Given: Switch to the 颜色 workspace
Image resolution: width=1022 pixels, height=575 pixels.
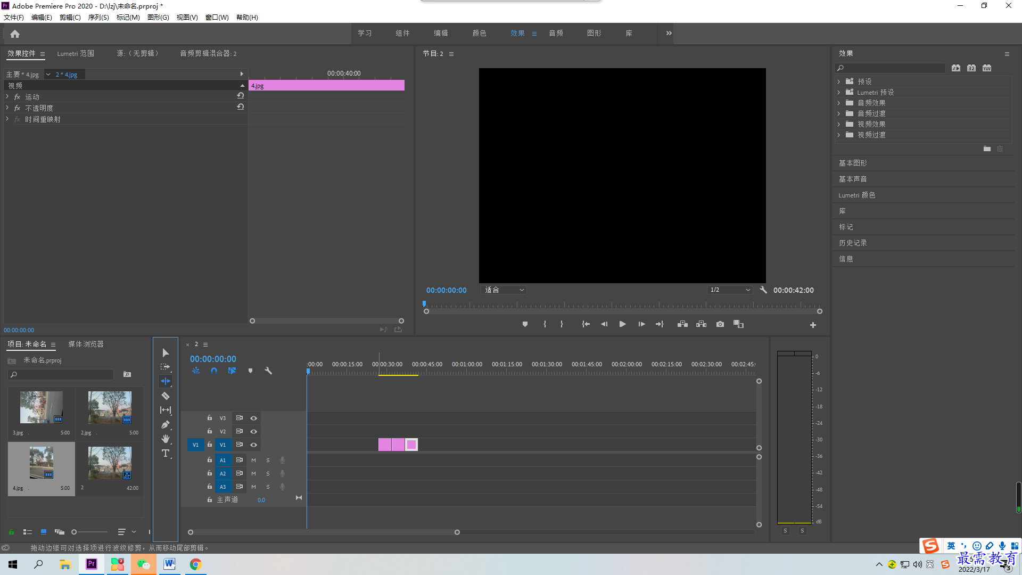Looking at the screenshot, I should (x=479, y=33).
